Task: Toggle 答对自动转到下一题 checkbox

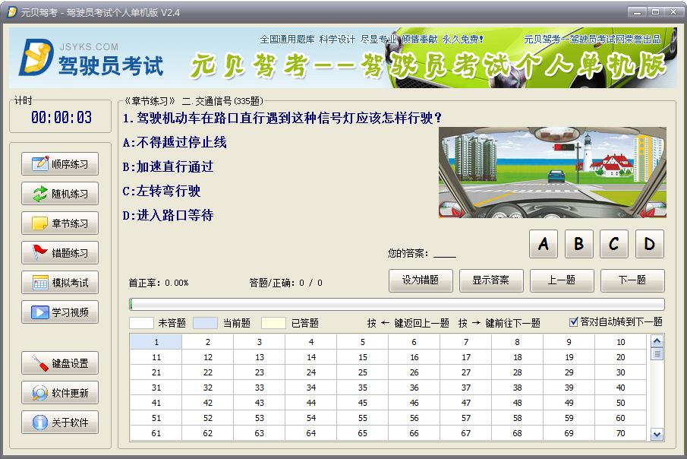Action: pos(574,322)
